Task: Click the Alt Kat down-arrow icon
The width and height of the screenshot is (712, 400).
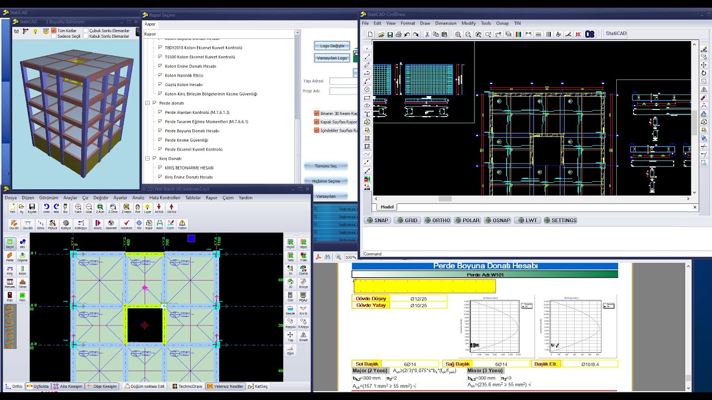Action: [159, 208]
